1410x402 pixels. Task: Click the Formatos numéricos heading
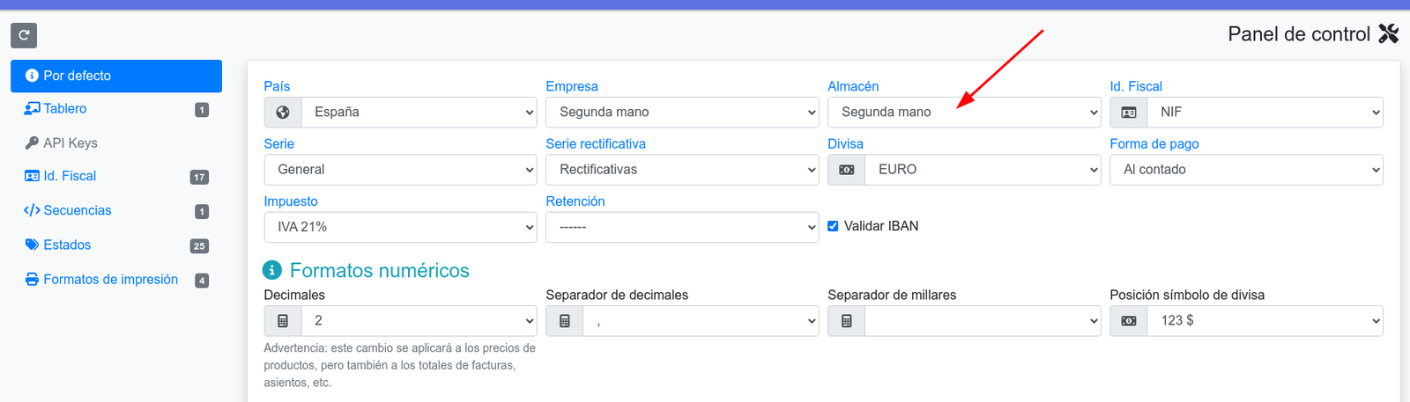tap(380, 270)
